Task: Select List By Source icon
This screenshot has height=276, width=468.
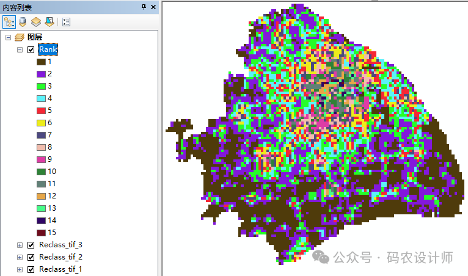Action: click(x=23, y=22)
